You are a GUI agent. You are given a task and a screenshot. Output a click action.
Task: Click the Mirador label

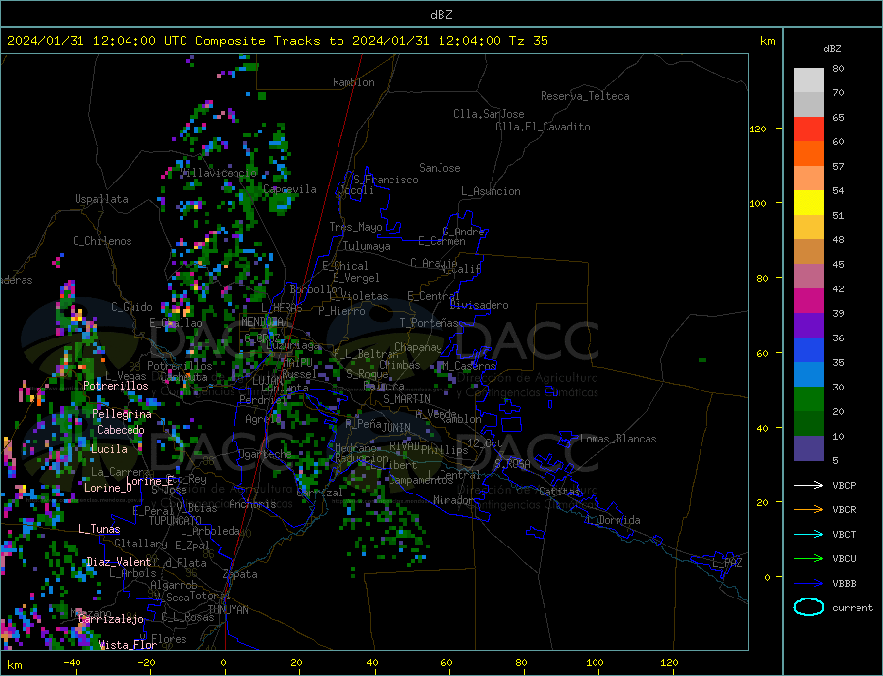click(x=452, y=500)
